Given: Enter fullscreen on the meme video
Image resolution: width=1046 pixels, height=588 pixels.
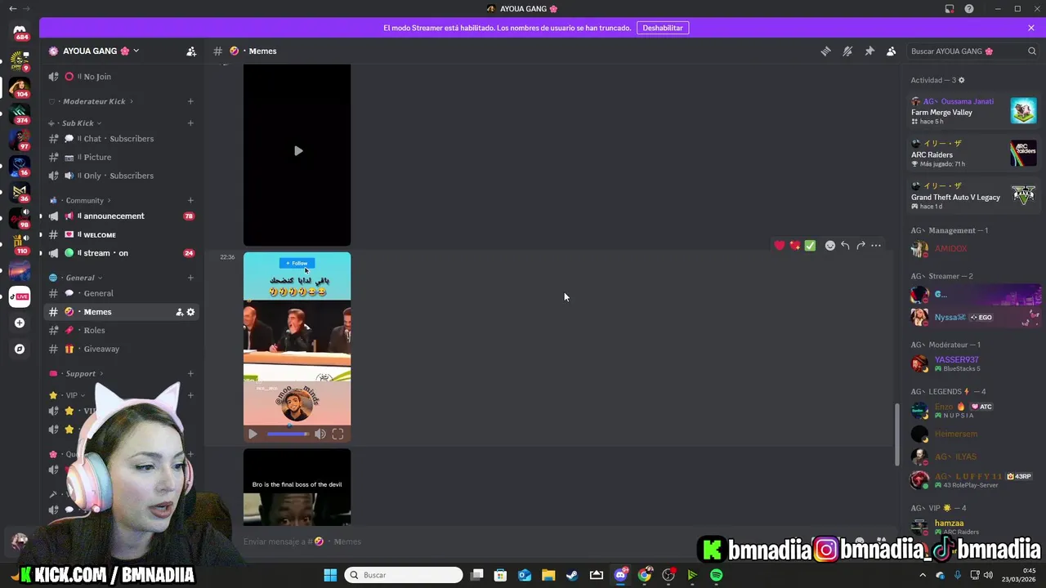Looking at the screenshot, I should click(x=337, y=434).
